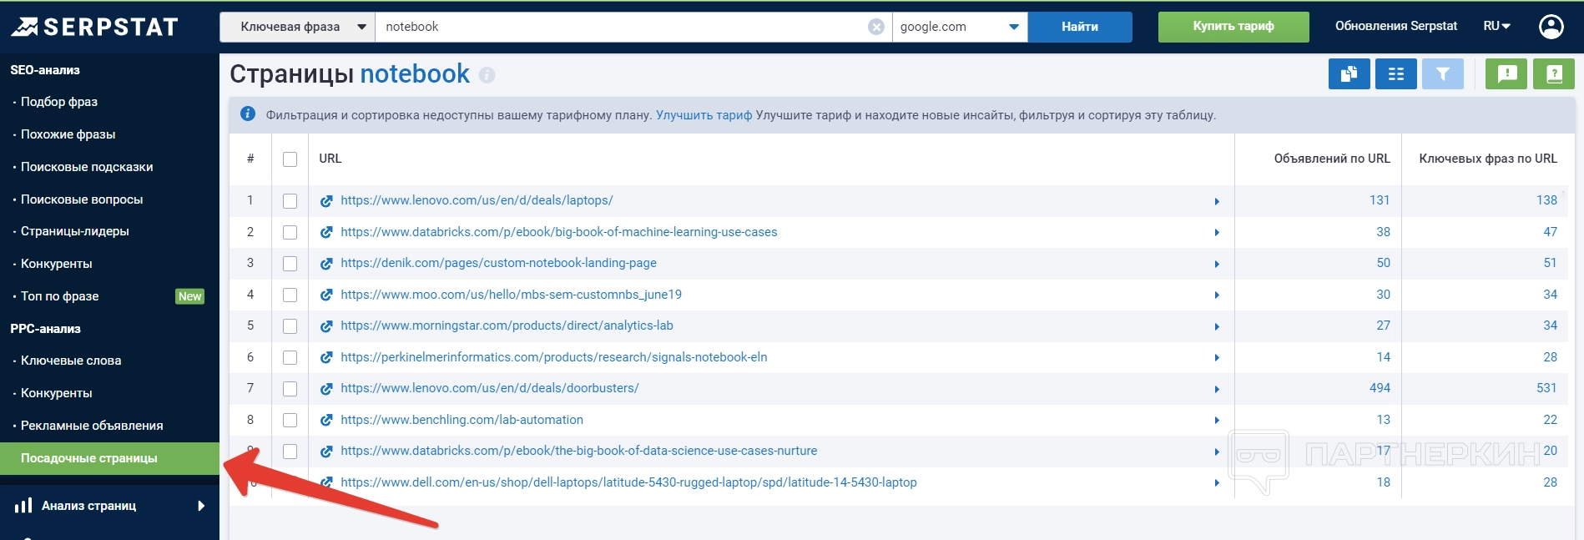1584x540 pixels.
Task: Open the table columns settings icon
Action: [x=1395, y=74]
